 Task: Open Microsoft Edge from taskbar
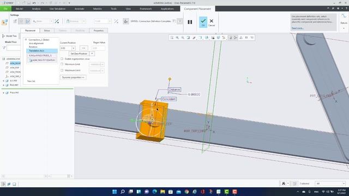click(x=154, y=192)
